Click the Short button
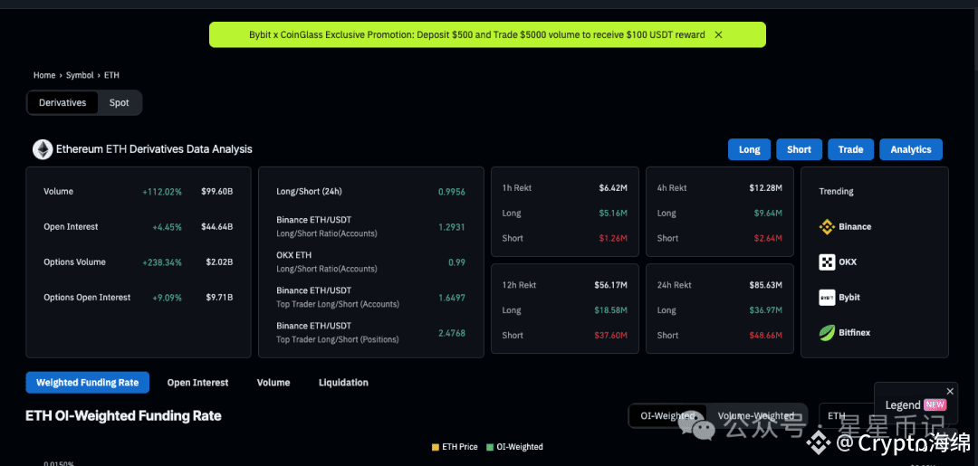The width and height of the screenshot is (978, 466). pyautogui.click(x=799, y=149)
